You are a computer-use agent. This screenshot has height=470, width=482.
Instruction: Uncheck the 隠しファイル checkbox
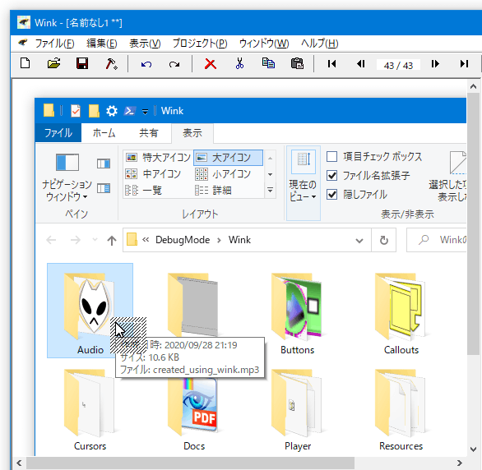(x=332, y=194)
